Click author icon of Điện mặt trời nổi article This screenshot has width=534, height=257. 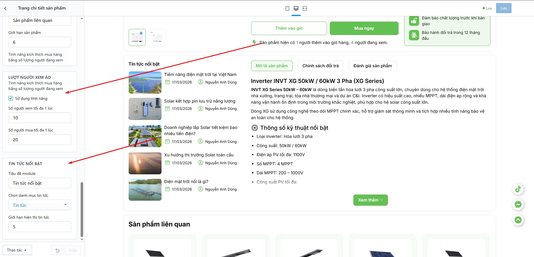tap(201, 189)
